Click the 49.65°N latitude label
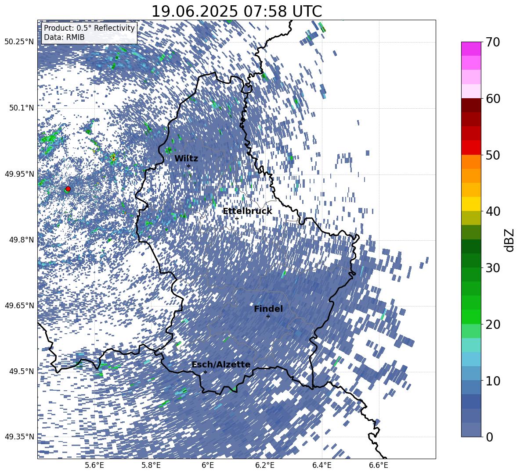Screen dimensions: 520x474 tap(19, 306)
